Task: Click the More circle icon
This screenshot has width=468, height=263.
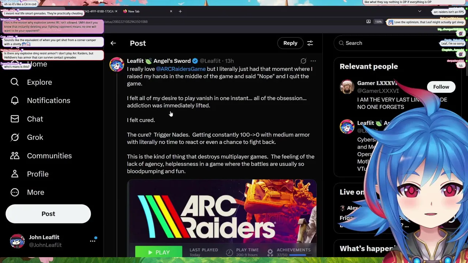Action: click(x=15, y=192)
